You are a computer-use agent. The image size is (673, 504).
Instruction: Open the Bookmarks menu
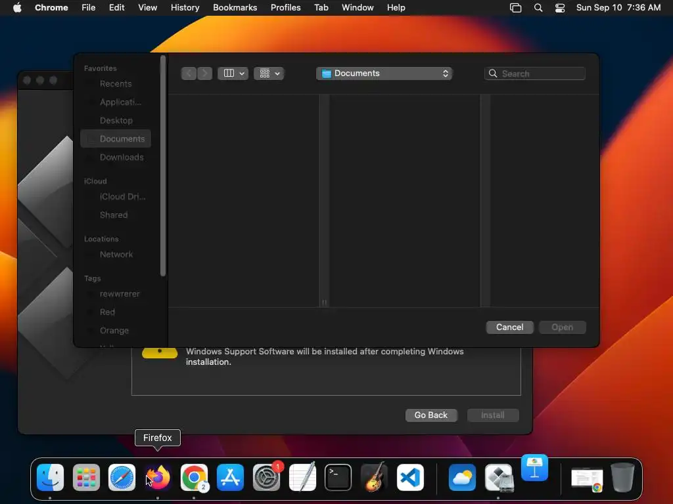[235, 7]
